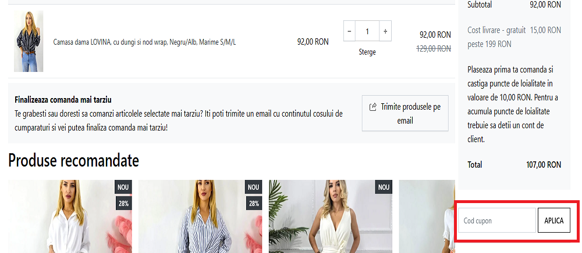Image resolution: width=582 pixels, height=253 pixels.
Task: Open the Camasa dama LOVINA product name
Action: (144, 42)
